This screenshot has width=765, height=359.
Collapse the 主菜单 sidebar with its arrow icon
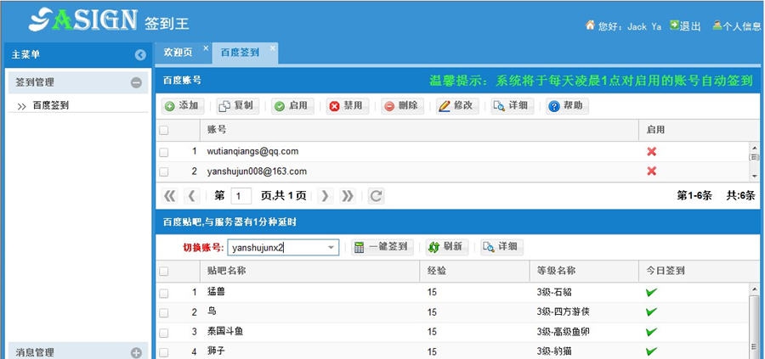point(140,55)
